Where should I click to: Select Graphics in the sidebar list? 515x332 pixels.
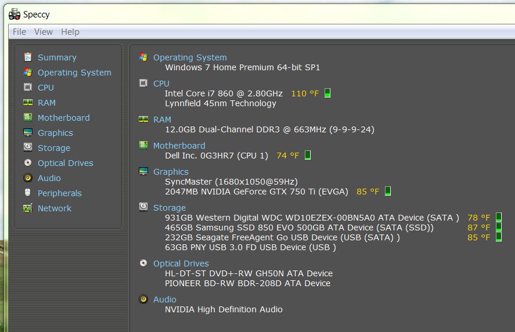[x=55, y=133]
